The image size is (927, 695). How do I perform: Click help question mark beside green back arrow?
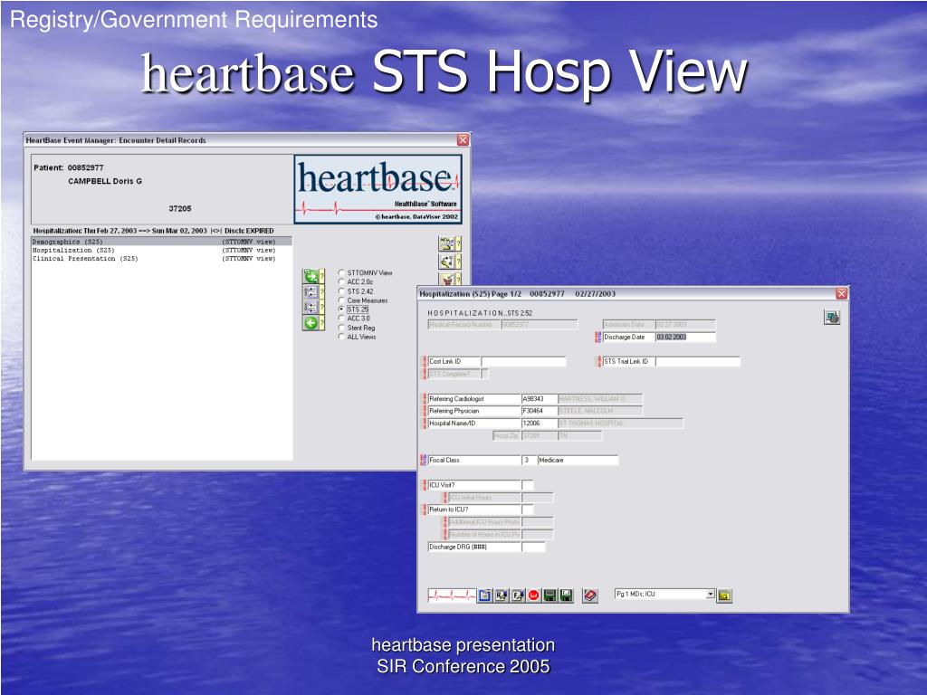coord(322,323)
